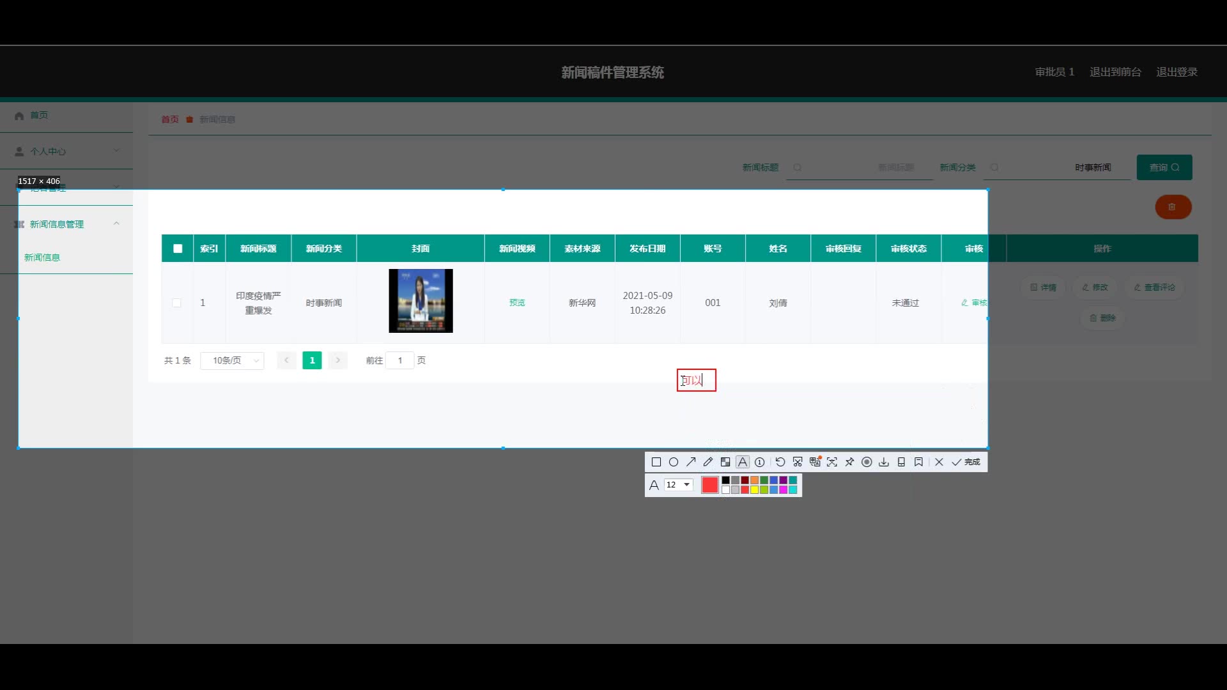Click the text recognition OCR icon
Viewport: 1227px width, 690px height.
pos(832,462)
